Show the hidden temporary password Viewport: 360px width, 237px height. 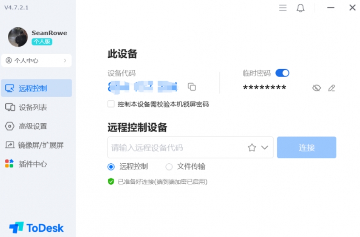coord(316,88)
